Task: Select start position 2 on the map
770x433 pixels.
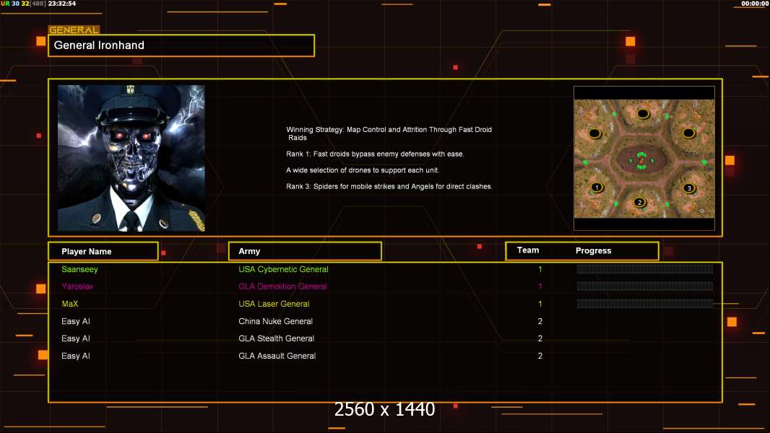Action: [639, 202]
